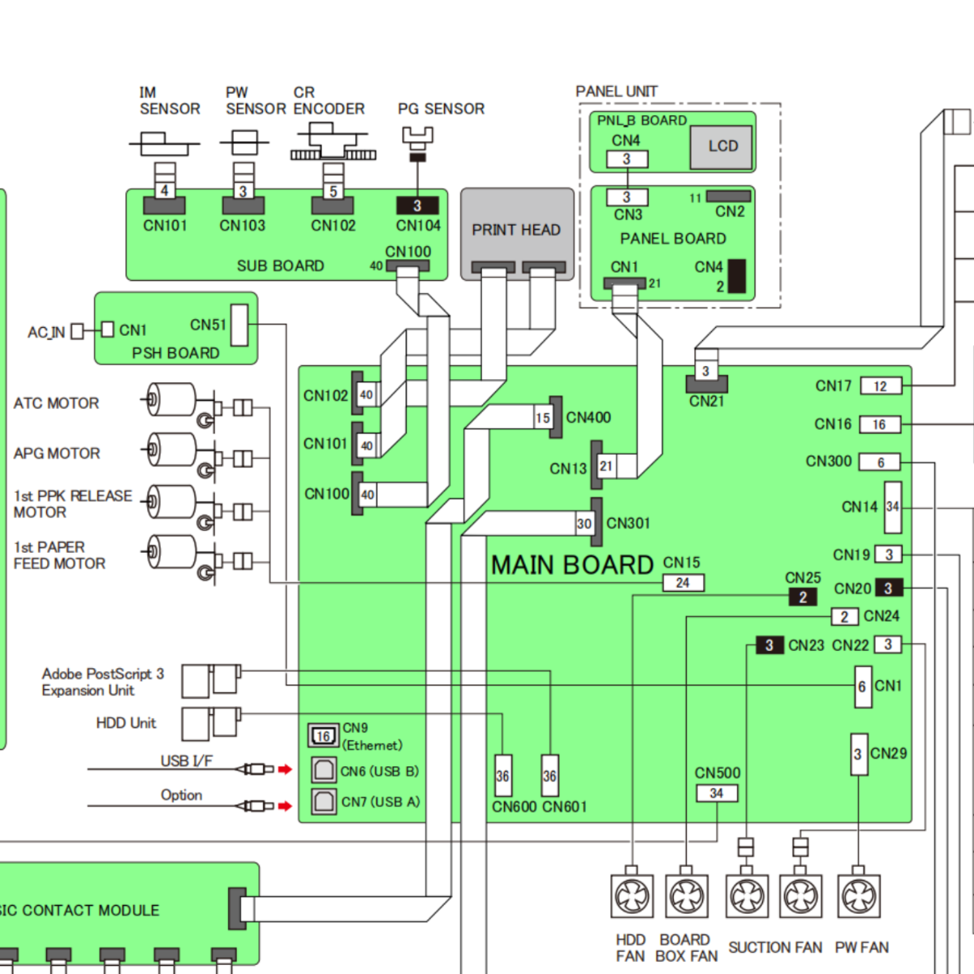Click the CN17 12-pin connector box
974x974 pixels.
click(x=881, y=386)
